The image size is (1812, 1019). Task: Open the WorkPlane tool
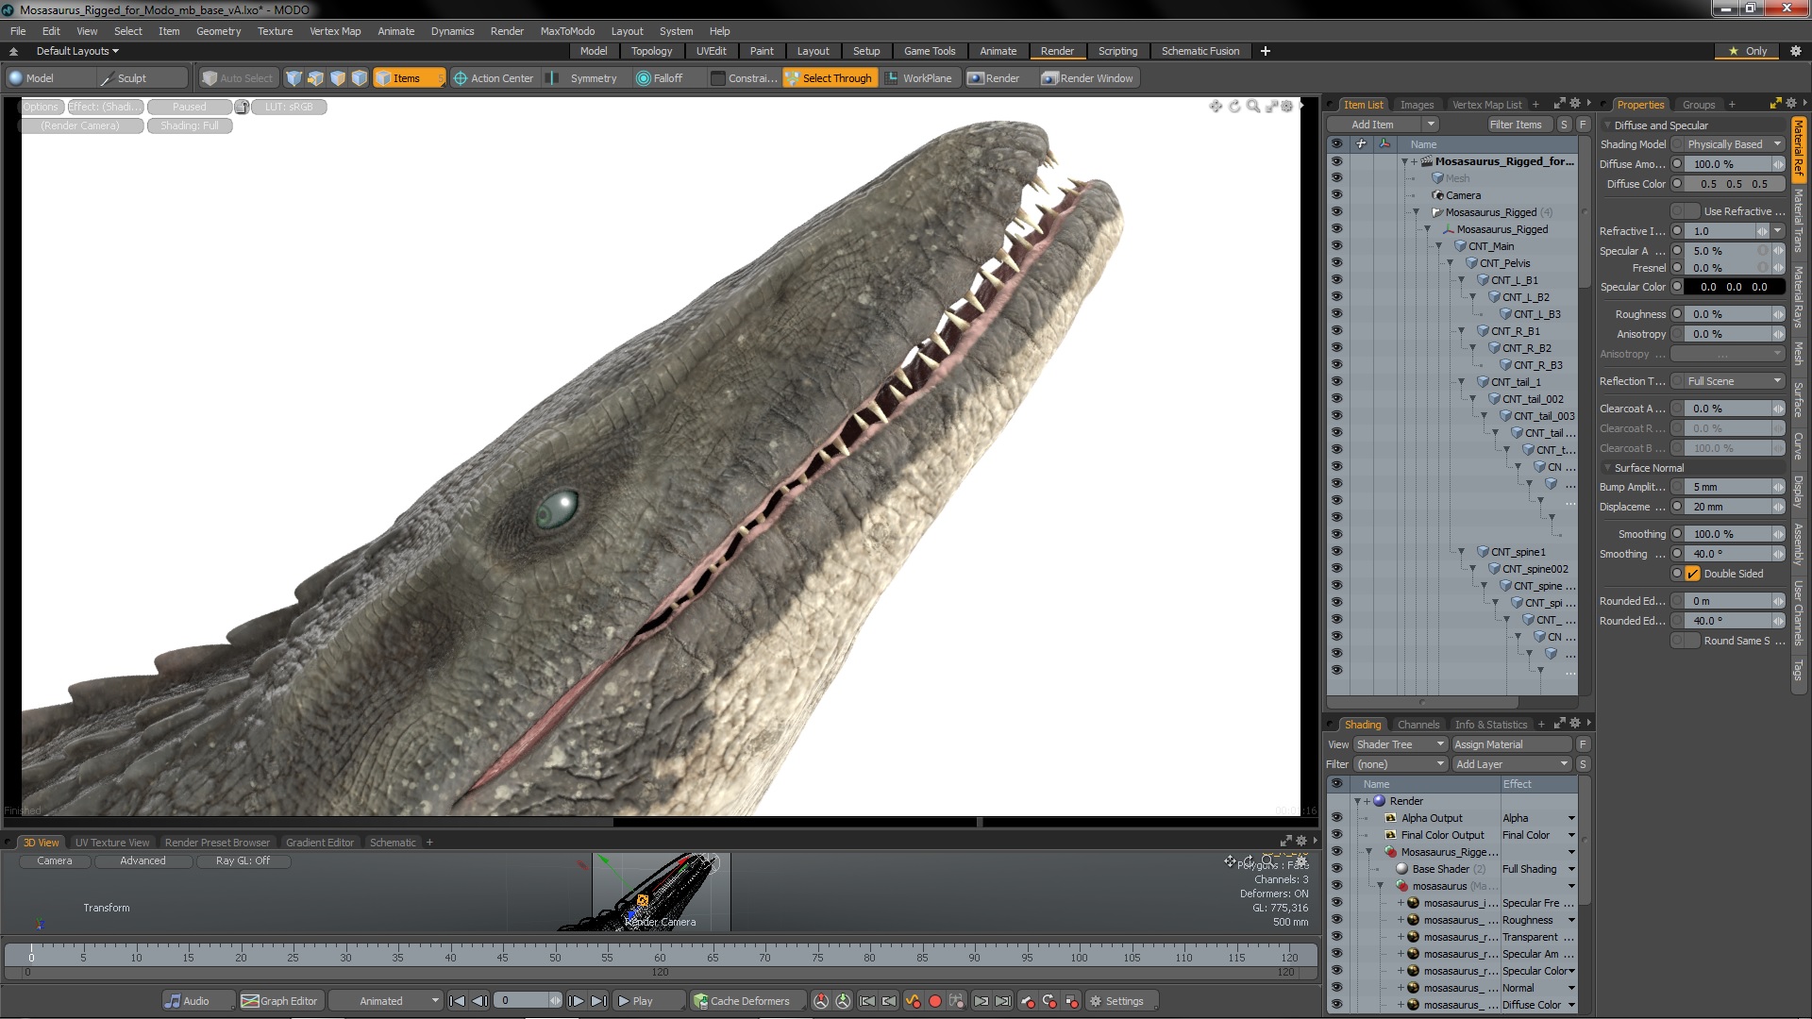pyautogui.click(x=918, y=78)
